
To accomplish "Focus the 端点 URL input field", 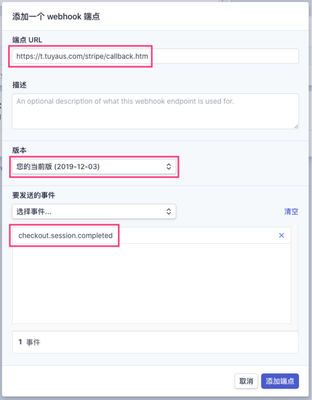I will tap(155, 56).
